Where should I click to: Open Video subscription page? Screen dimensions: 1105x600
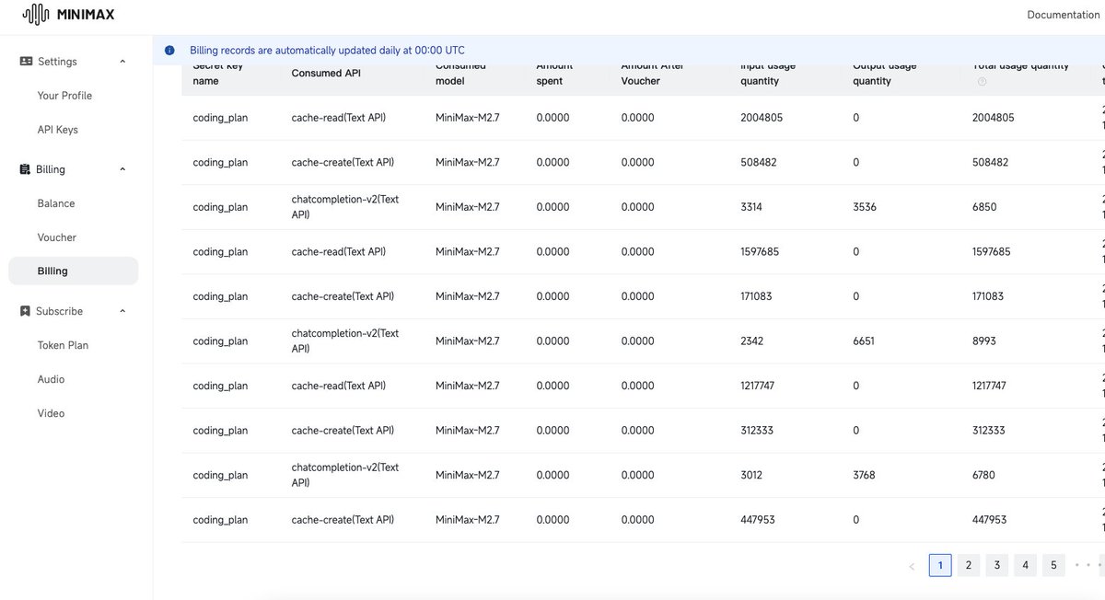(51, 413)
